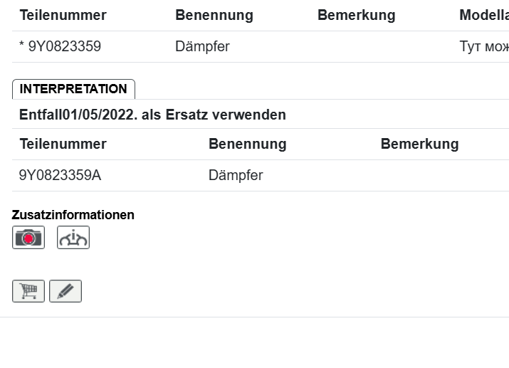The width and height of the screenshot is (509, 368).
Task: Click the top table's Bemerkung column header
Action: pyautogui.click(x=356, y=15)
